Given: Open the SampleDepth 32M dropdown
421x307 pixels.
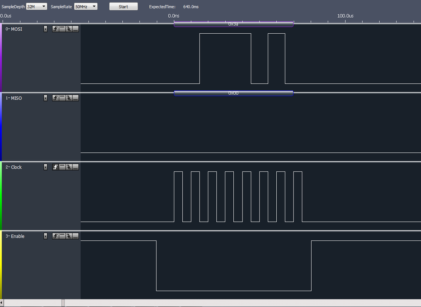Looking at the screenshot, I should click(x=36, y=6).
